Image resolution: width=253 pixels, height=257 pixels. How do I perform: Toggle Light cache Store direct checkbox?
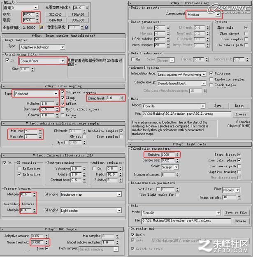(239, 155)
